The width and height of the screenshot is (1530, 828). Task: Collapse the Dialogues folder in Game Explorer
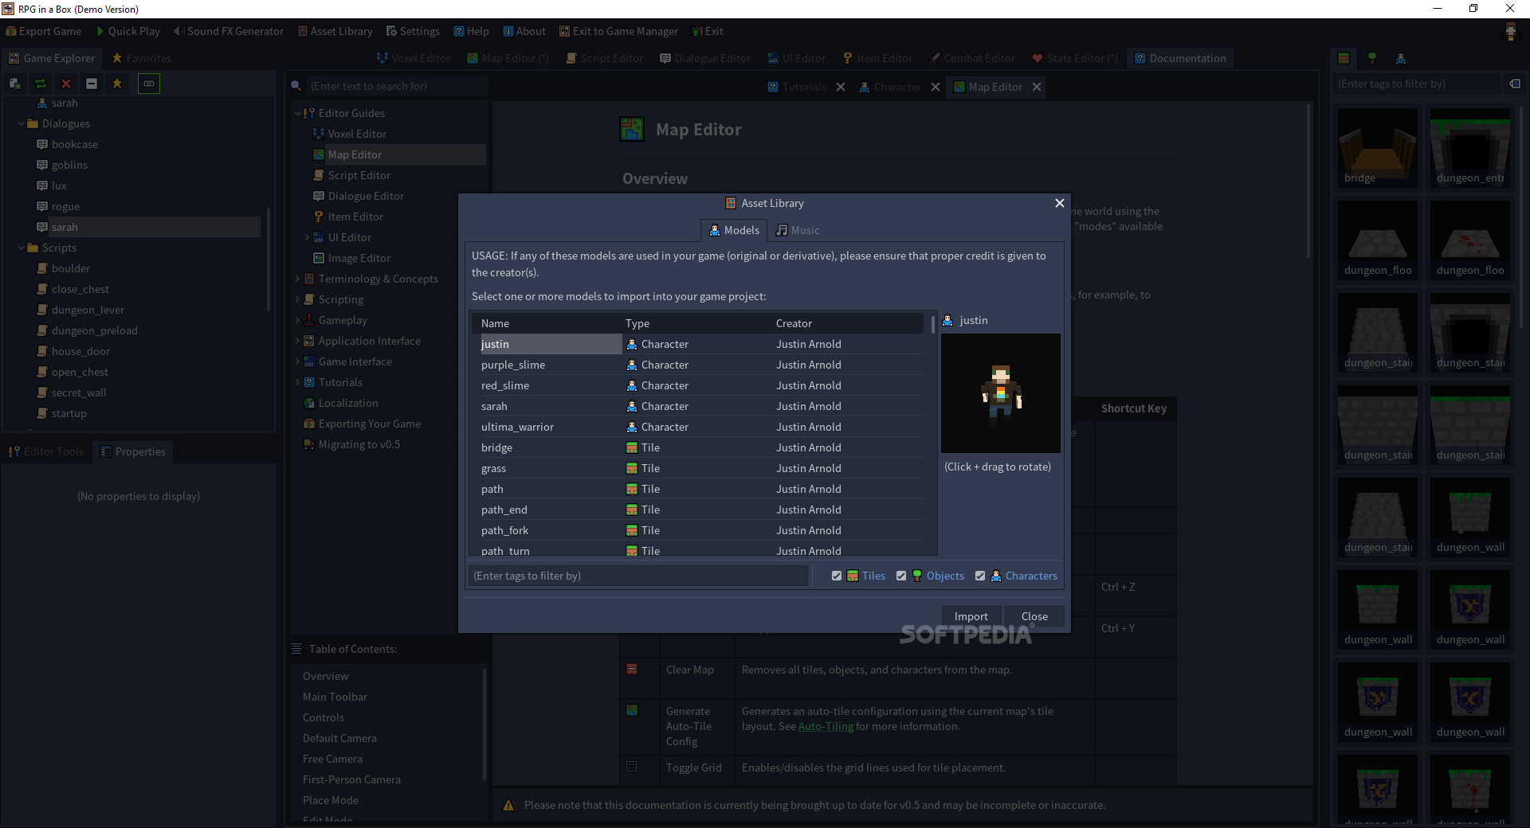click(22, 124)
